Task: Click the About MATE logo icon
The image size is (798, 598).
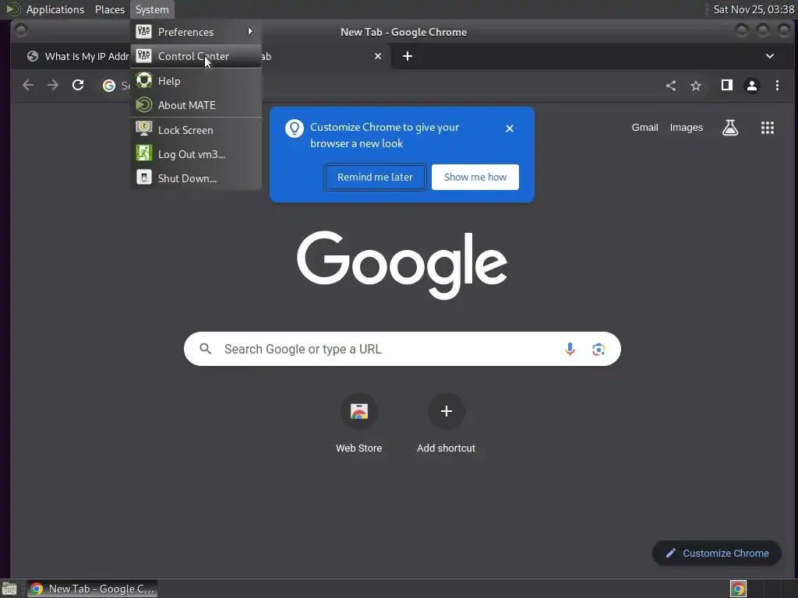Action: tap(144, 105)
